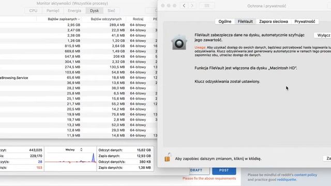Go forward in System Preferences

pyautogui.click(x=192, y=6)
